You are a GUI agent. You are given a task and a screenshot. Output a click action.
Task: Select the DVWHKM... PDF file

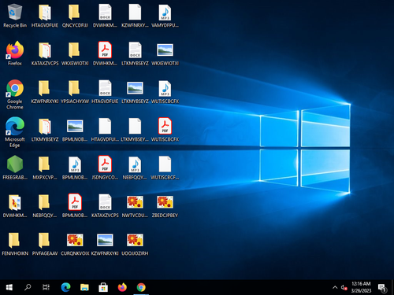point(105,53)
